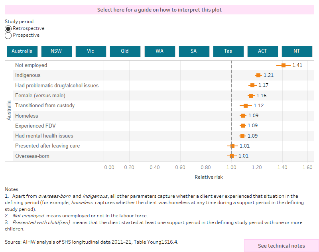Select the Female versus male data marker
The image size is (319, 252).
pos(251,96)
